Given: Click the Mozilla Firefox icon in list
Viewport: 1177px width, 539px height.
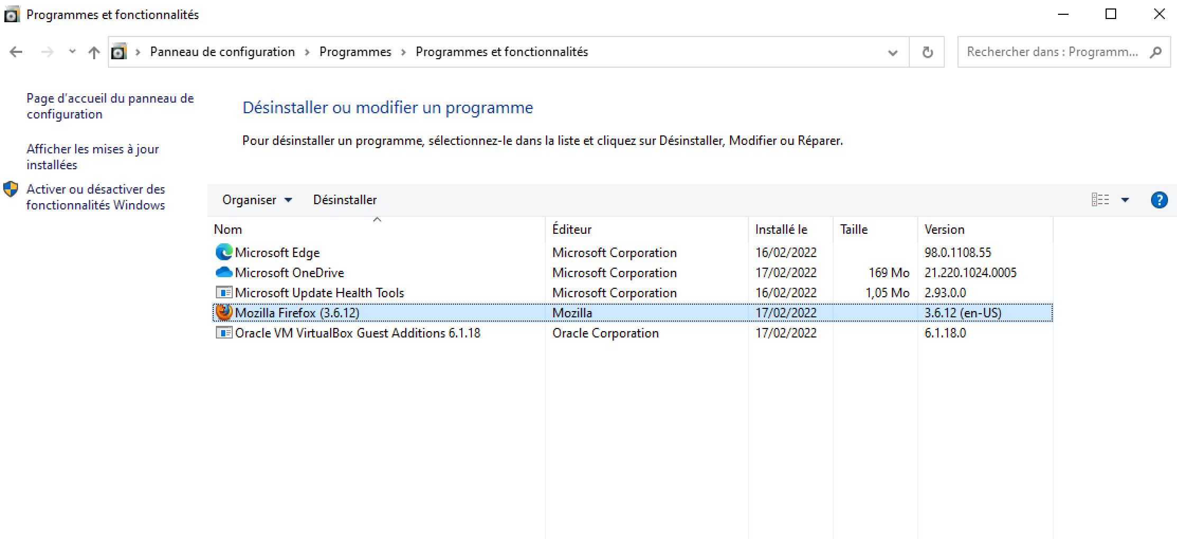Looking at the screenshot, I should pyautogui.click(x=224, y=313).
